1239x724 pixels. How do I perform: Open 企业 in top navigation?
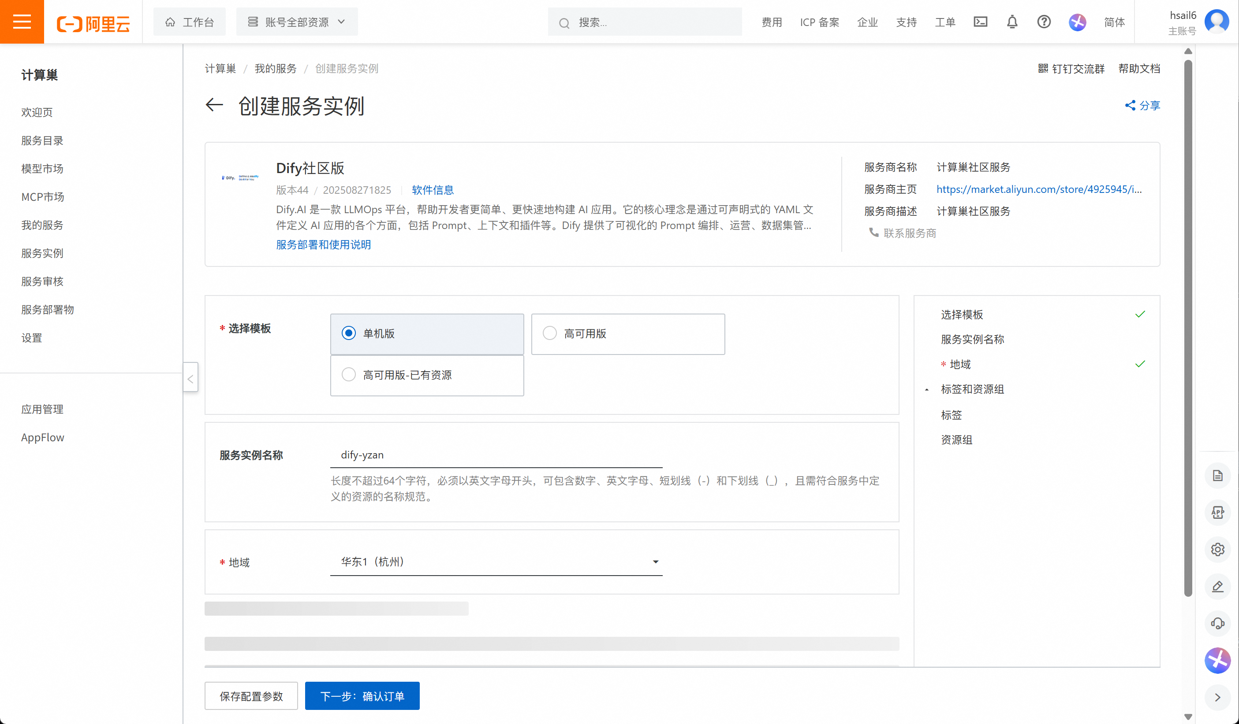[x=867, y=22]
